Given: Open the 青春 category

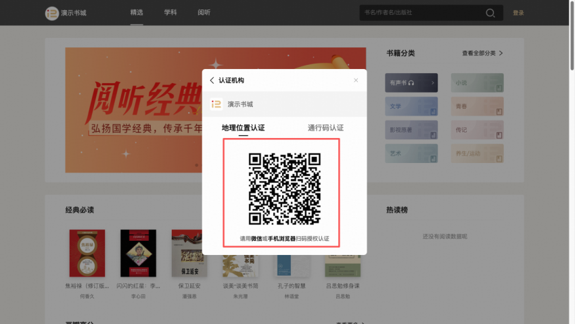Looking at the screenshot, I should click(477, 106).
